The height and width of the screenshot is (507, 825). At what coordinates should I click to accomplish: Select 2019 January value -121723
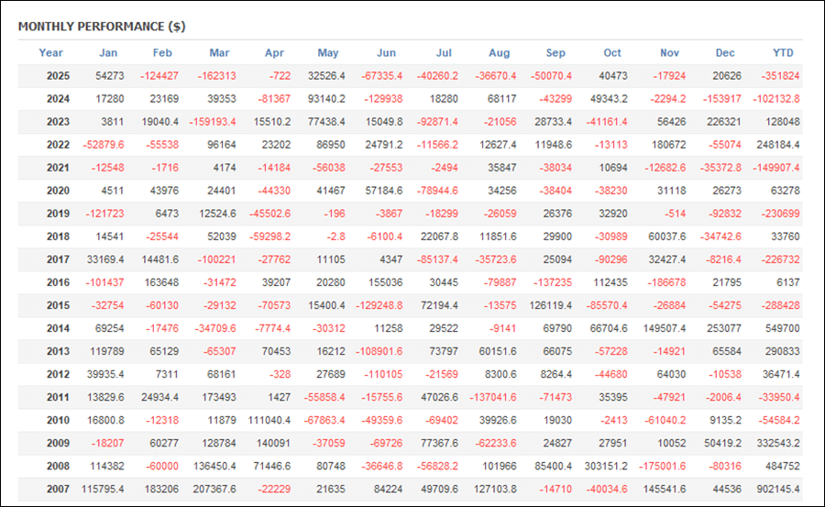(x=104, y=213)
